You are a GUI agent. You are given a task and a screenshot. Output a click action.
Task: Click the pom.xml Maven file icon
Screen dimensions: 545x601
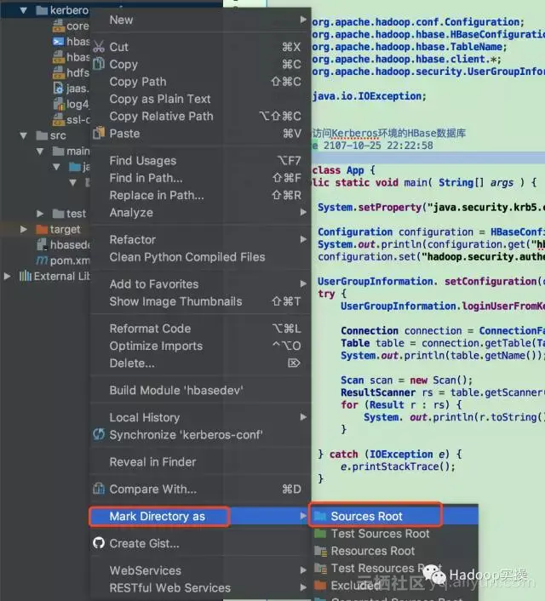click(42, 260)
